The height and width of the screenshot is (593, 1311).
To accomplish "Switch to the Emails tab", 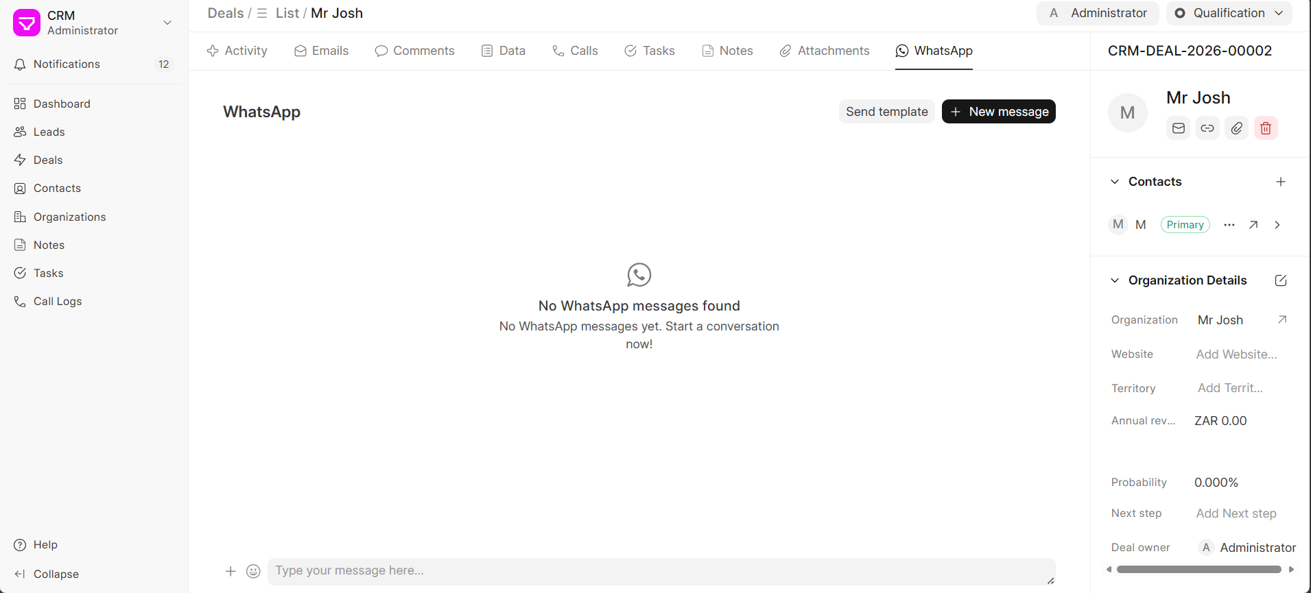I will click(x=321, y=51).
